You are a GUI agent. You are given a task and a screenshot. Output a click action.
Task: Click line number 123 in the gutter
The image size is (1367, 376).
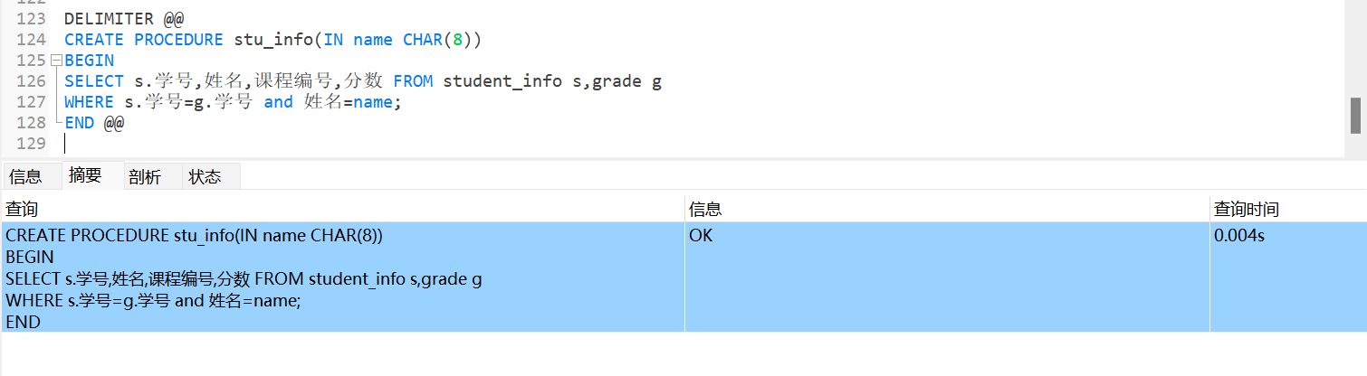click(x=31, y=18)
